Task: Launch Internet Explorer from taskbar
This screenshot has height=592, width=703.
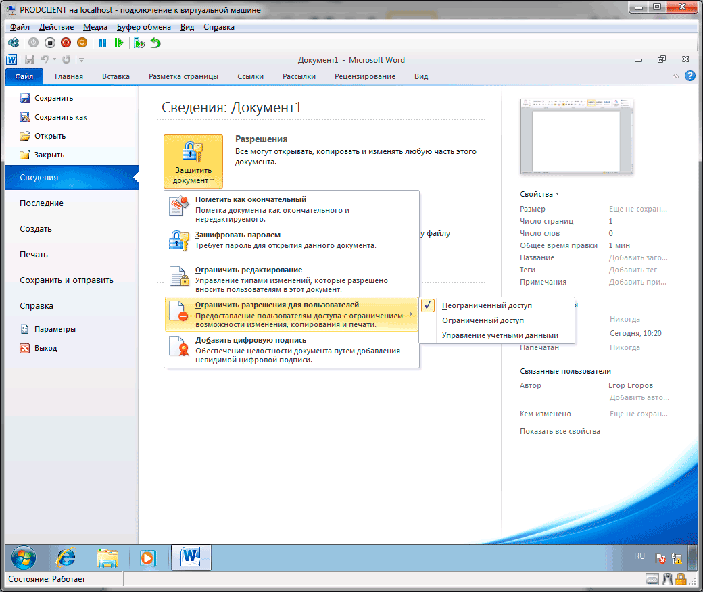Action: click(x=66, y=558)
